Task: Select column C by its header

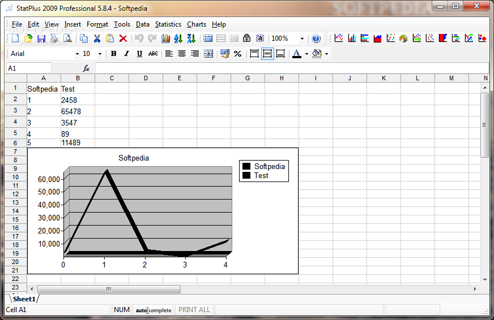Action: click(112, 78)
